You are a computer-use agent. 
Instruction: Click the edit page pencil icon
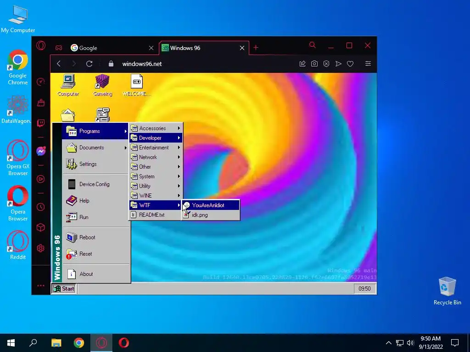302,64
